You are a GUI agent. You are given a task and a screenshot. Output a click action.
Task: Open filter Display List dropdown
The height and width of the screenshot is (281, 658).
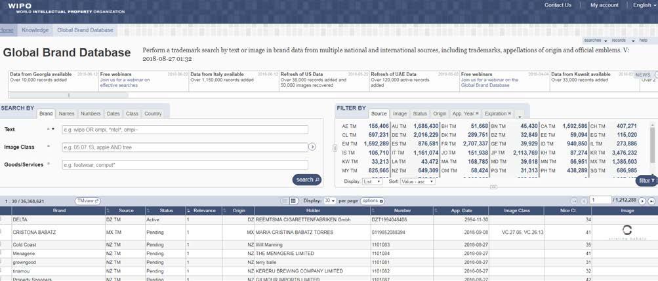click(372, 181)
